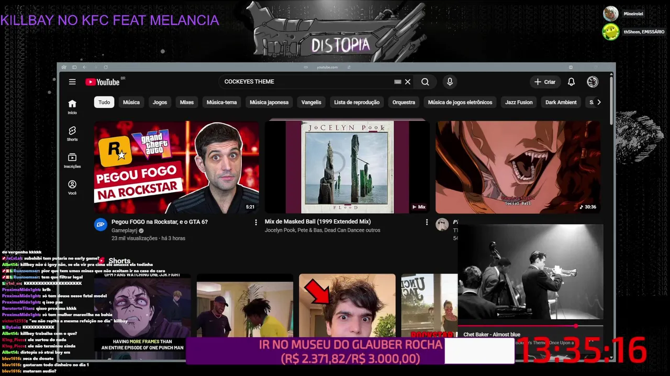Screen dimensions: 670x376
Task: Select the Orquestra filter chip
Action: pyautogui.click(x=404, y=102)
